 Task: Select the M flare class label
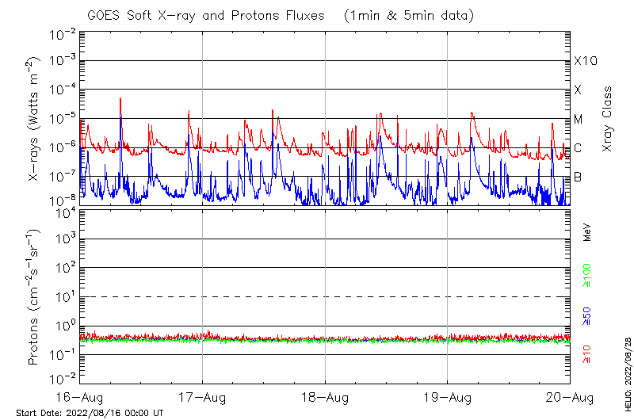[579, 120]
